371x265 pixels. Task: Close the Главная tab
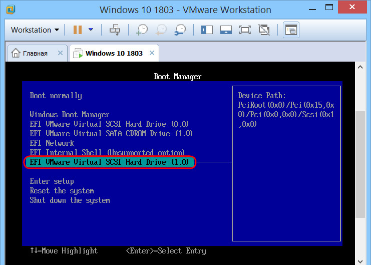pos(61,53)
